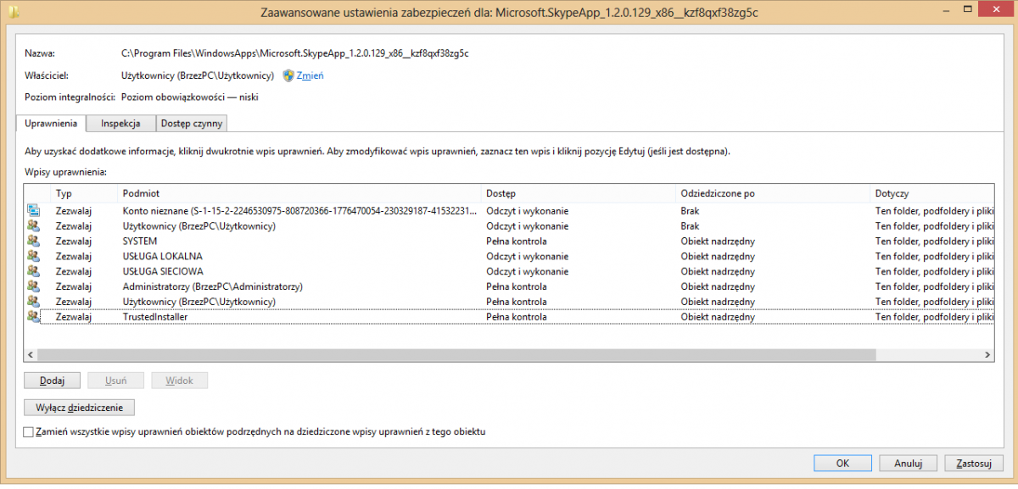Viewport: 1018px width, 489px height.
Task: Click the Zmień owner link
Action: (310, 75)
